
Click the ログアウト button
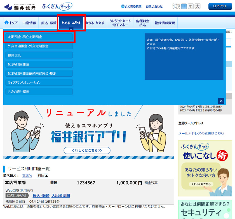click(220, 6)
